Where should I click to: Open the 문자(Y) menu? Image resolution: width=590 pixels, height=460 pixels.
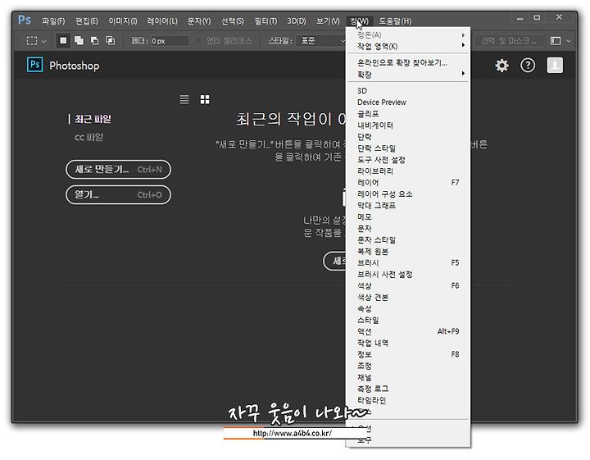pos(199,21)
